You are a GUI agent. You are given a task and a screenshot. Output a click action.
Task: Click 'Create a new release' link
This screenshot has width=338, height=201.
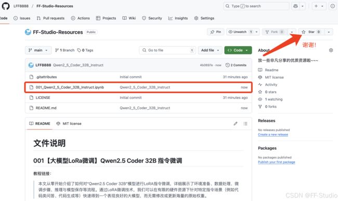[273, 134]
